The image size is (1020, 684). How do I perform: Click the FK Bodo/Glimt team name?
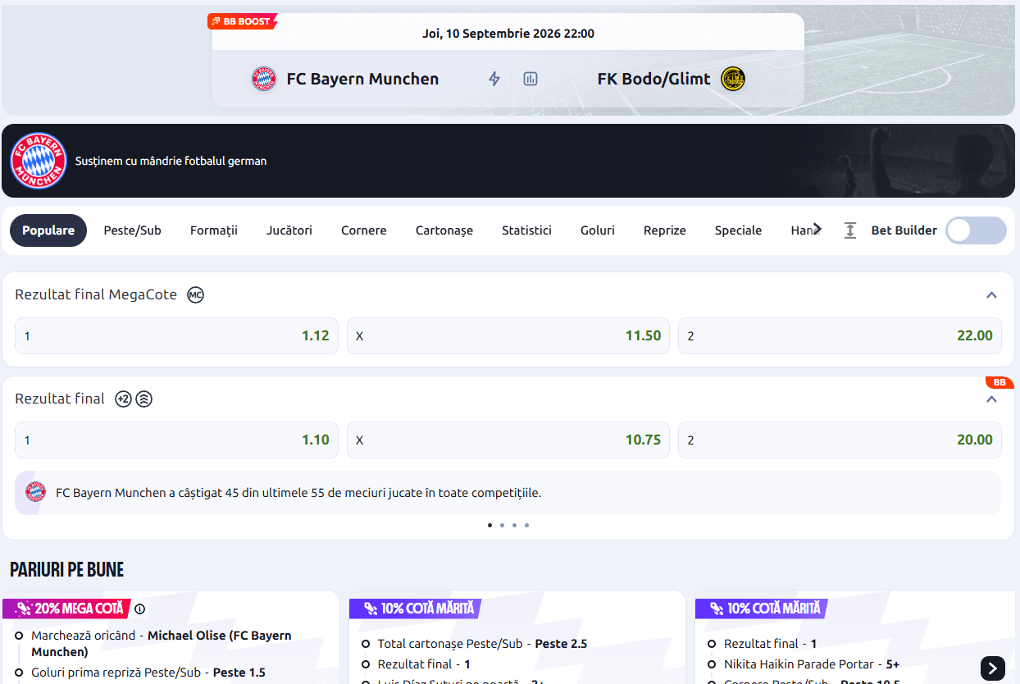point(654,79)
